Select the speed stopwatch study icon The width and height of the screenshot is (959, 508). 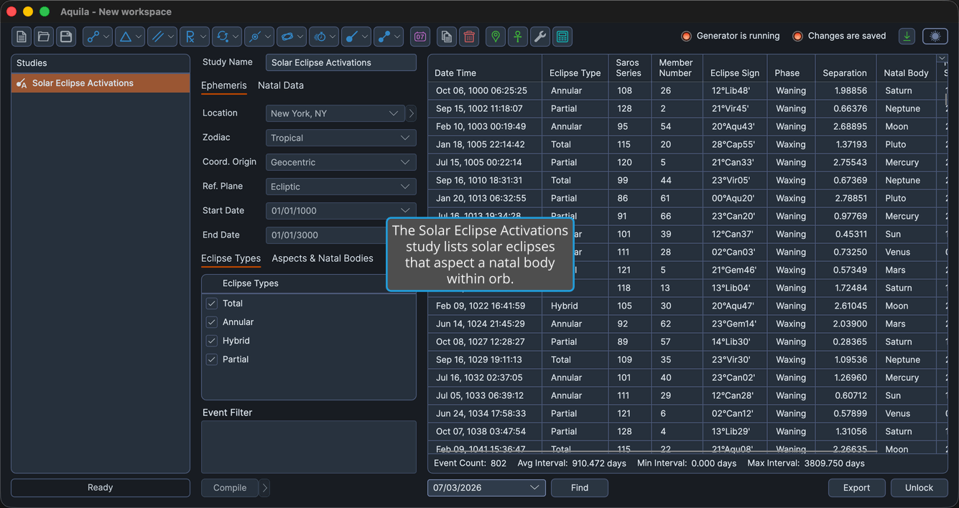(x=320, y=37)
